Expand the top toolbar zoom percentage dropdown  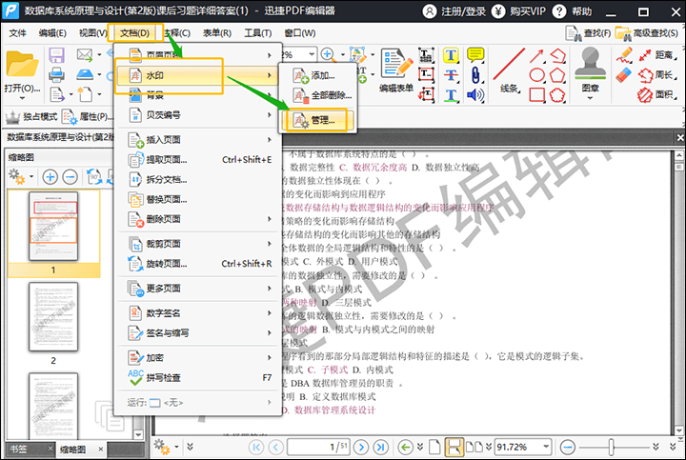(312, 54)
